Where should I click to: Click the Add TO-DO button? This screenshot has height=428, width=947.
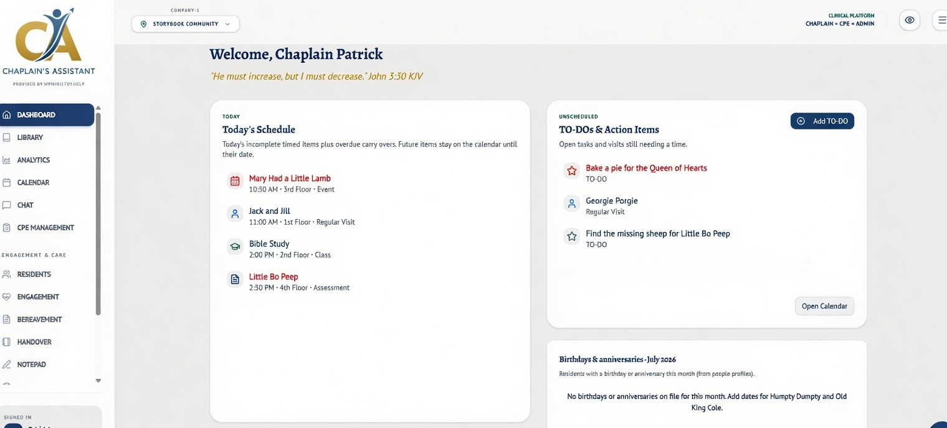[x=822, y=121]
